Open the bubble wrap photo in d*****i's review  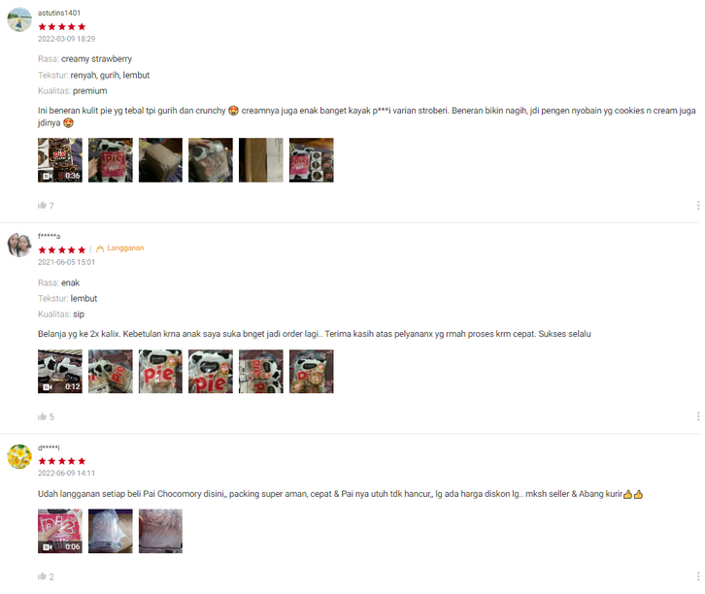[110, 531]
